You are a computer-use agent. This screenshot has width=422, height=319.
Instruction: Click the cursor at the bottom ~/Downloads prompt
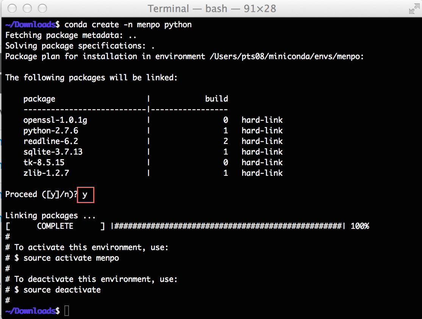(66, 311)
